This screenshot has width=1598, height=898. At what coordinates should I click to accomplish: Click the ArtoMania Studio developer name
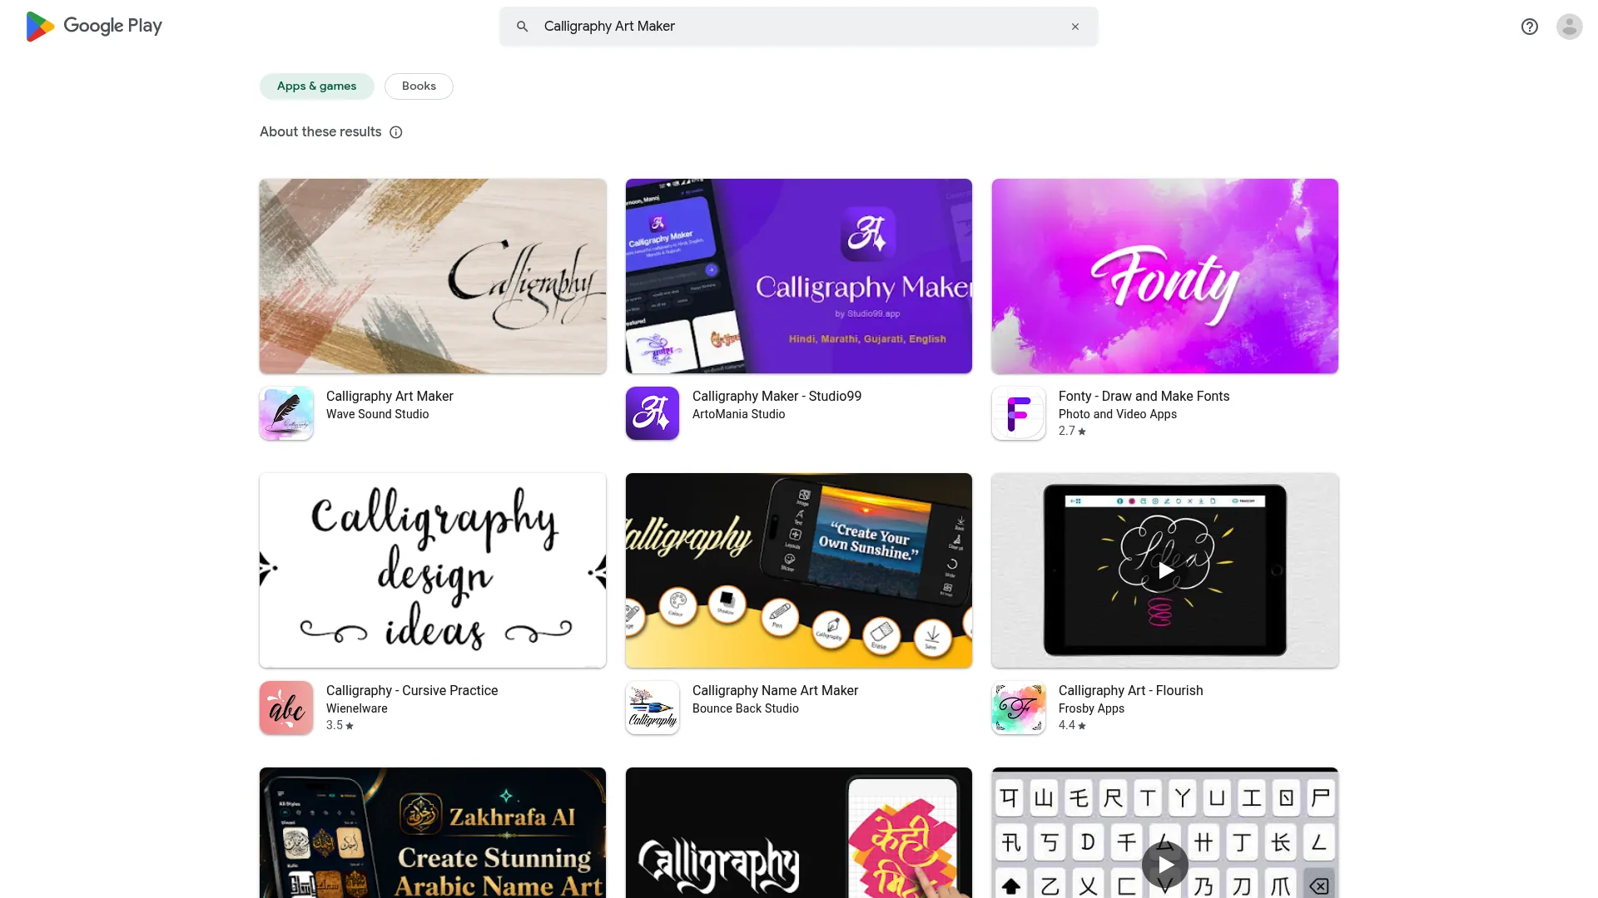click(x=739, y=414)
